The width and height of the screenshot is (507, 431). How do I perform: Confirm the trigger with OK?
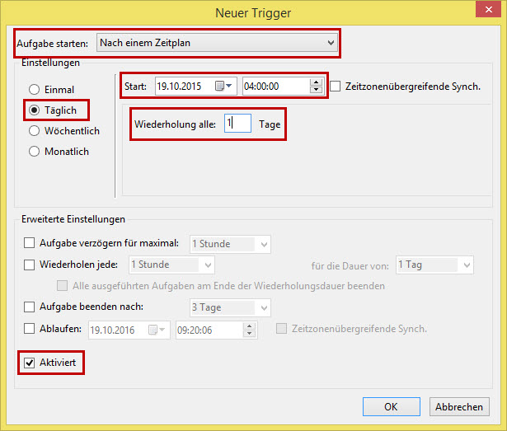tap(391, 406)
